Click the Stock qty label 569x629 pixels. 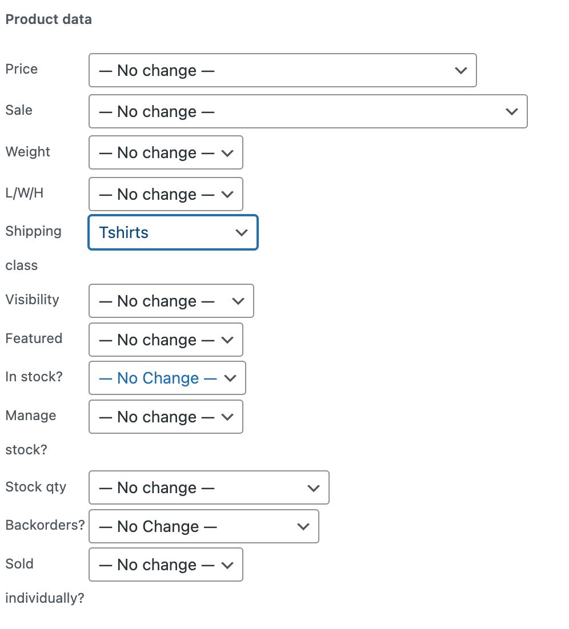click(36, 487)
